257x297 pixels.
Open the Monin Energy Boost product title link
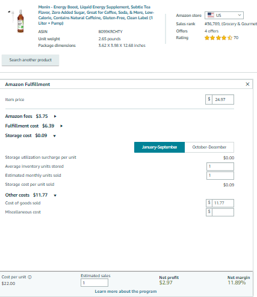tap(96, 15)
